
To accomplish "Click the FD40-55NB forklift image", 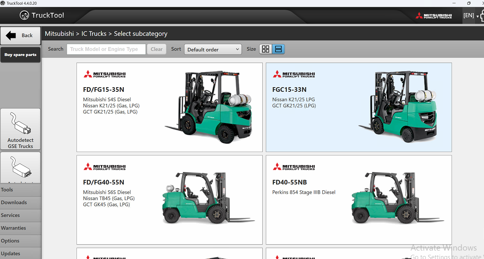I will (x=397, y=198).
